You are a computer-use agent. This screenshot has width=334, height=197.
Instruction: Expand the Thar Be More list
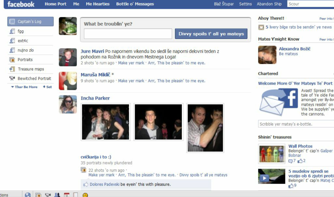[x=24, y=87]
